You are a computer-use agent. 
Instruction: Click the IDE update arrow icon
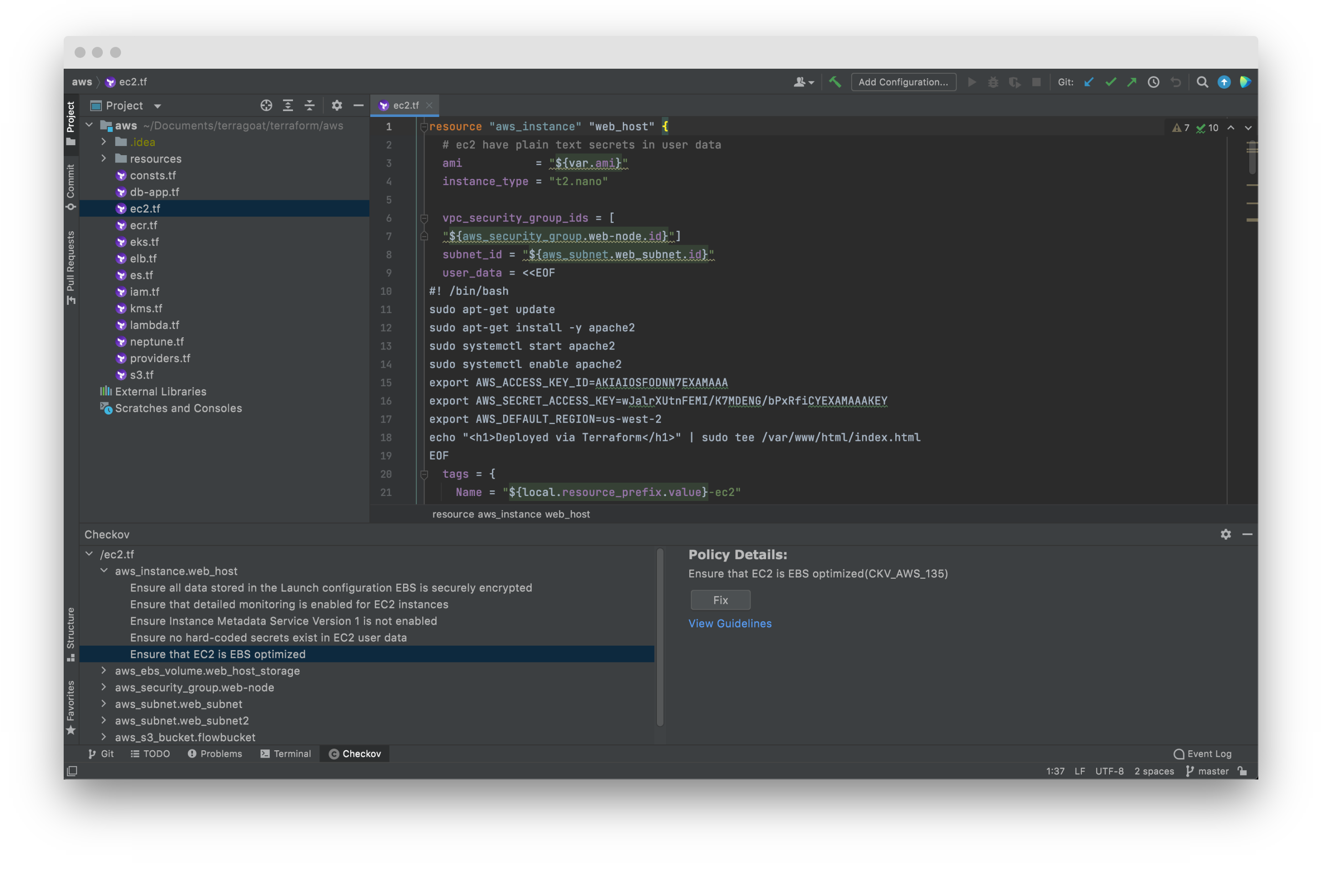click(1224, 82)
